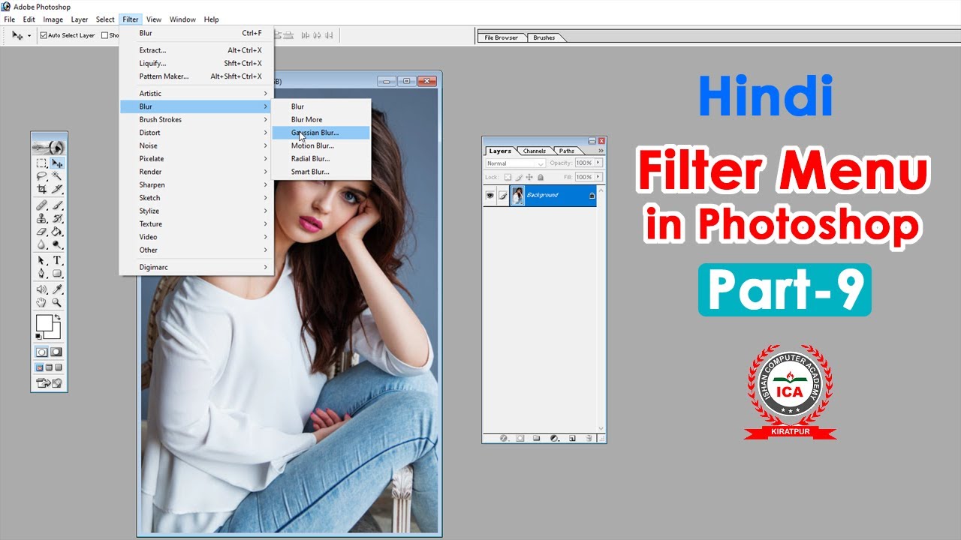The width and height of the screenshot is (961, 540).
Task: Click Add layer mask icon
Action: pos(520,438)
